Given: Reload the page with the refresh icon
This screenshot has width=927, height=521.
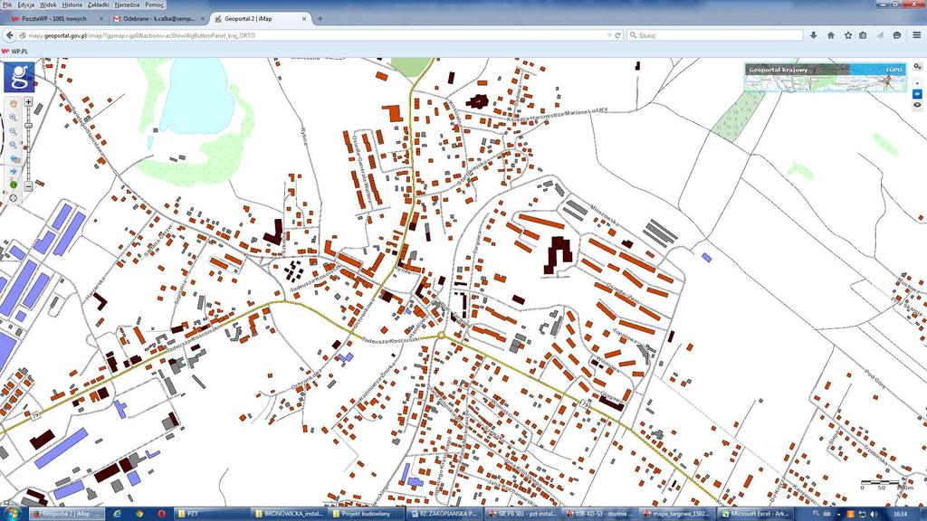Looking at the screenshot, I should tap(617, 35).
